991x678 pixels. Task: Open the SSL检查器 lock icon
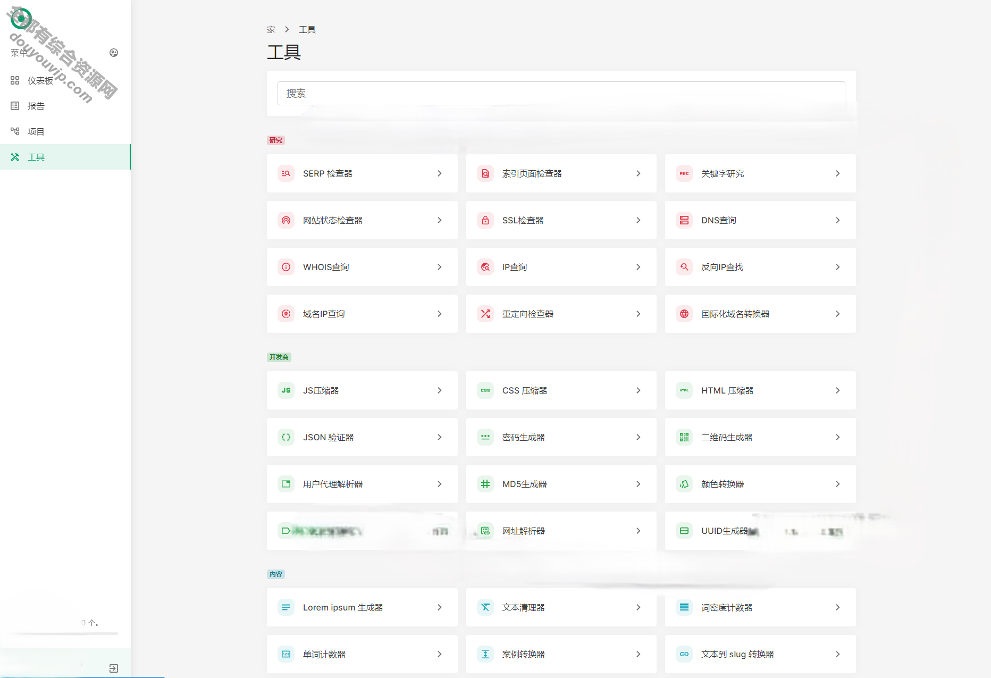(x=485, y=220)
